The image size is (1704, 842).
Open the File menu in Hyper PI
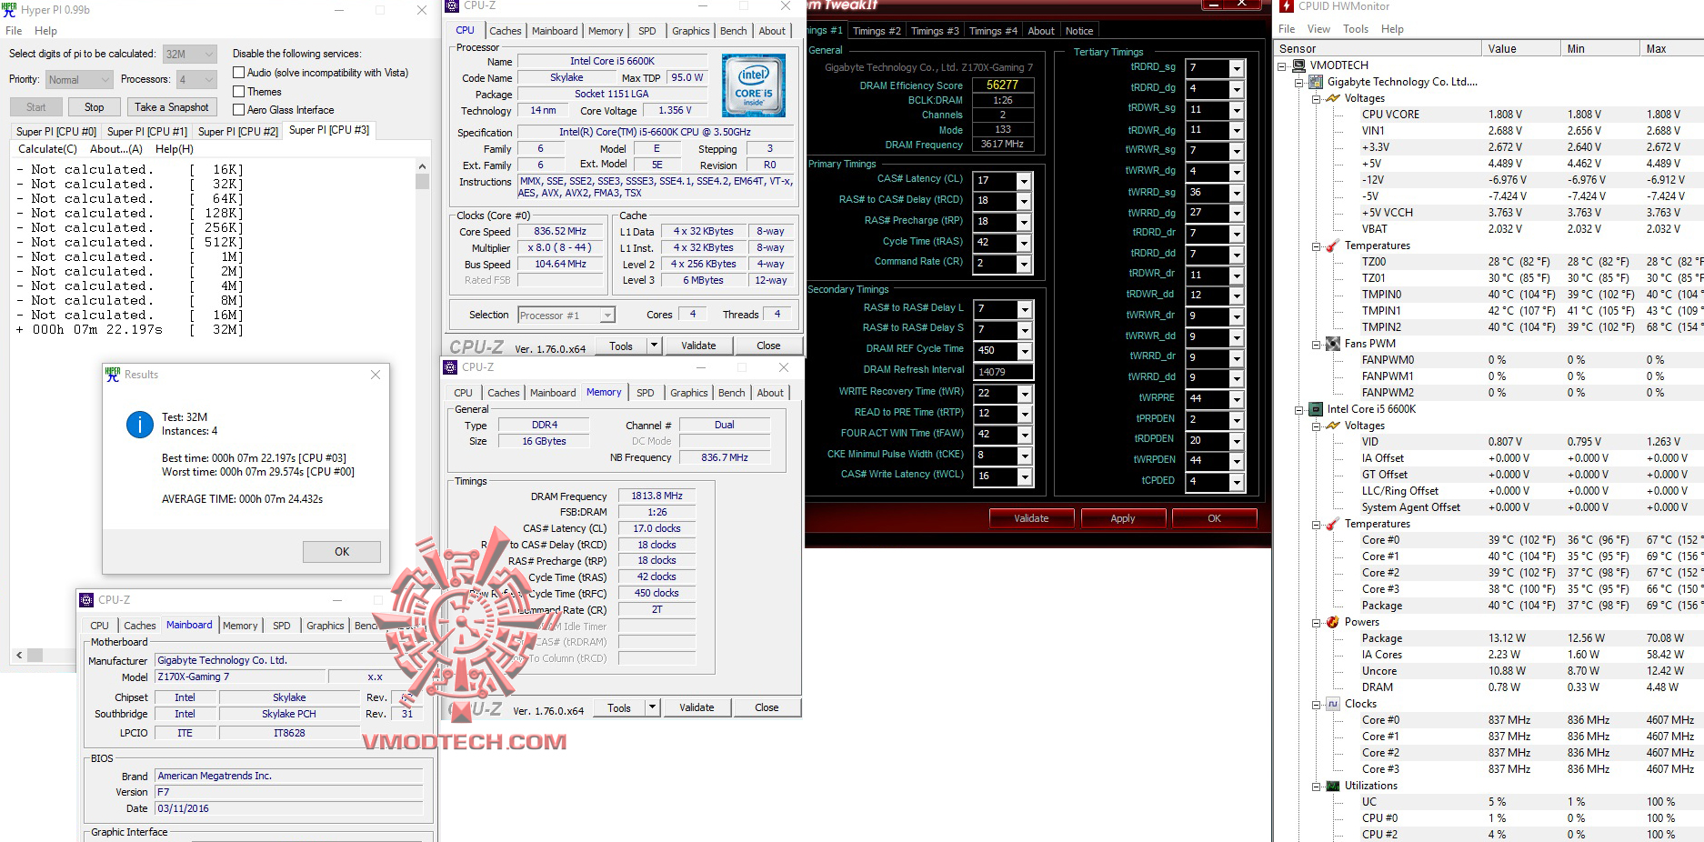(14, 31)
